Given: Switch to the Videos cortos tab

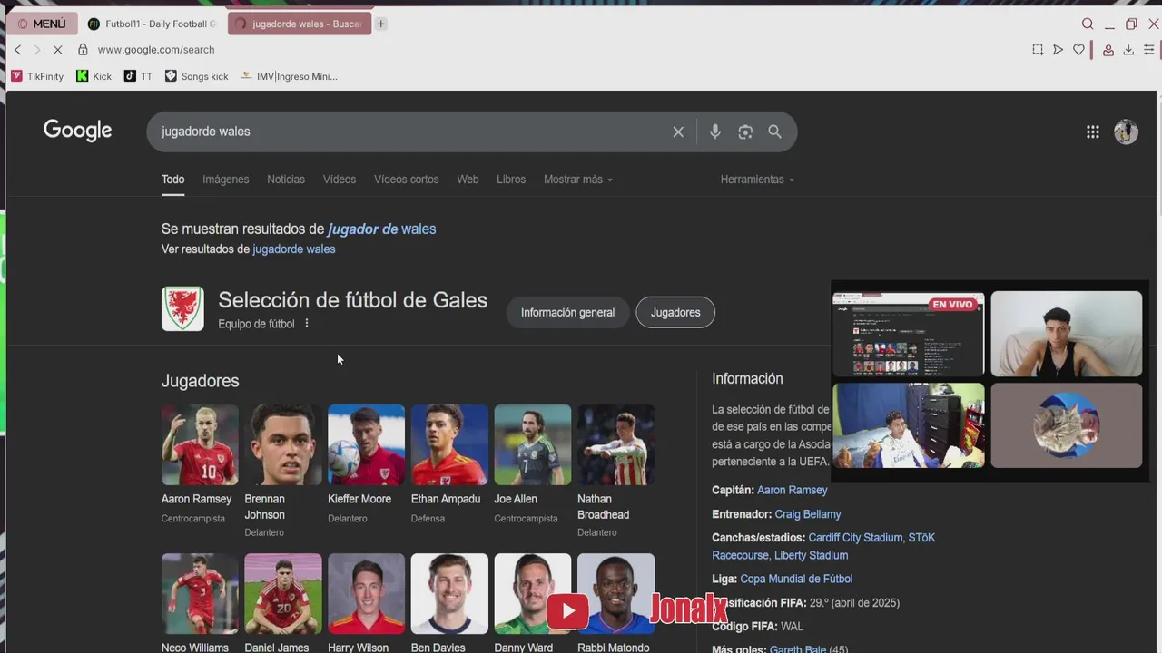Looking at the screenshot, I should [x=406, y=180].
